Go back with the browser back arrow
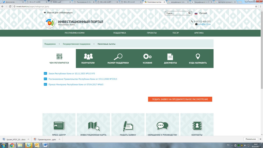The height and width of the screenshot is (148, 263). pyautogui.click(x=2, y=6)
